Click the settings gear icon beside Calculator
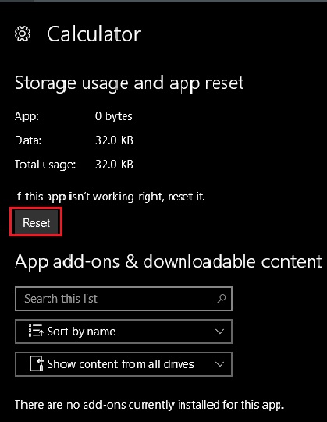The height and width of the screenshot is (422, 327). tap(23, 34)
